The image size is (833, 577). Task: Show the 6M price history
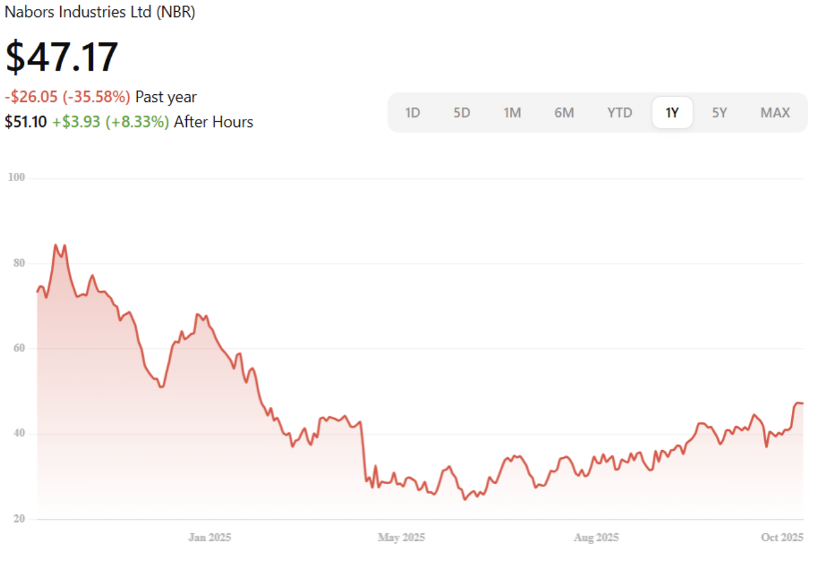(564, 113)
